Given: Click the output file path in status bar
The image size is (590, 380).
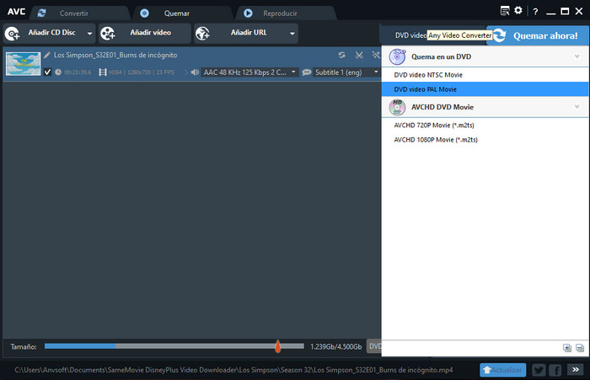Looking at the screenshot, I should [x=233, y=370].
